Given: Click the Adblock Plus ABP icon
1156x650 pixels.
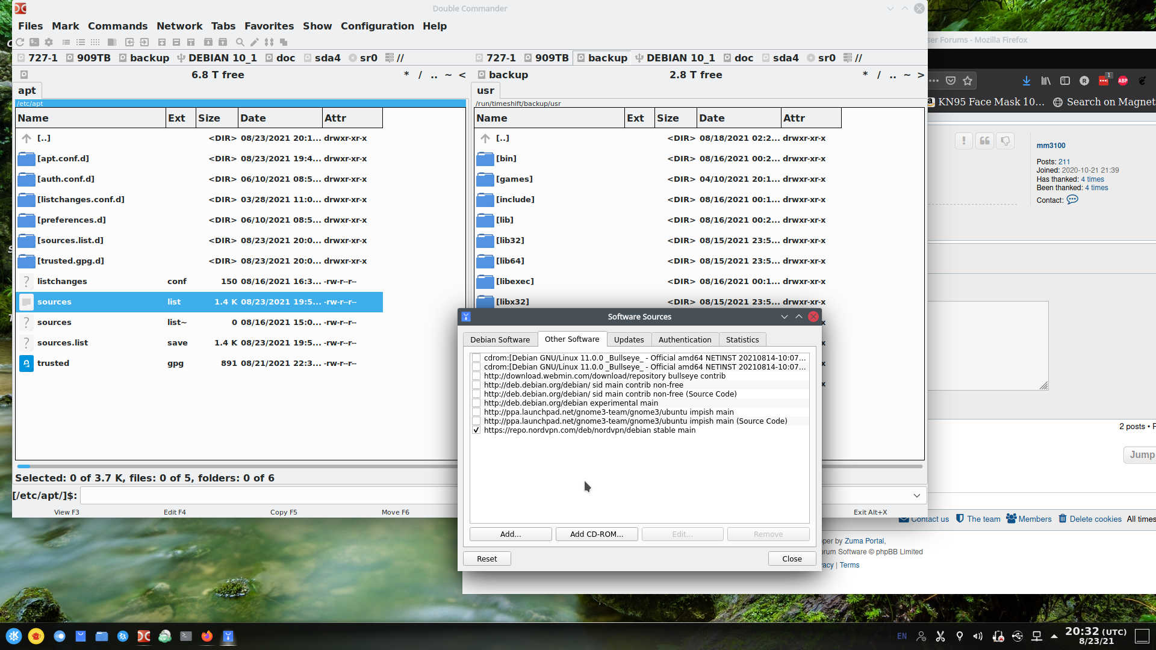Looking at the screenshot, I should coord(1123,81).
